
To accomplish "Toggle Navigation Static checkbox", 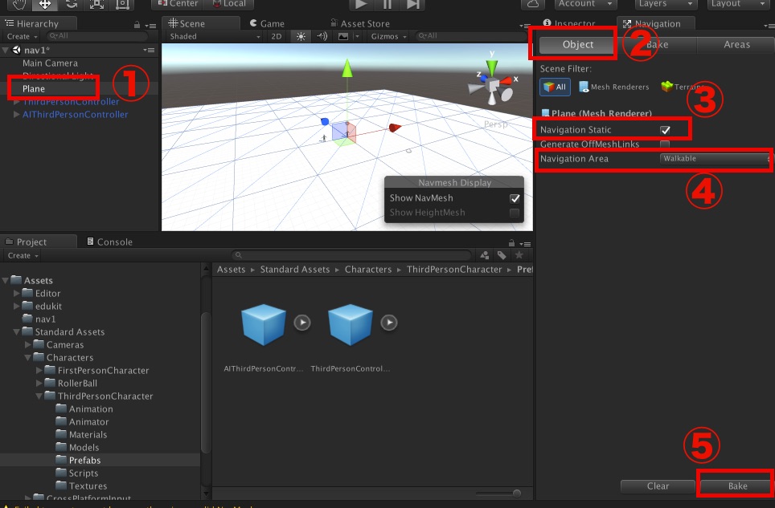I will point(666,130).
